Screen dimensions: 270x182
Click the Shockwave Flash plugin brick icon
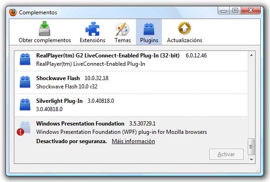[25, 82]
